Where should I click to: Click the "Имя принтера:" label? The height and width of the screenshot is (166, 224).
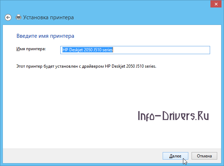tap(31, 49)
